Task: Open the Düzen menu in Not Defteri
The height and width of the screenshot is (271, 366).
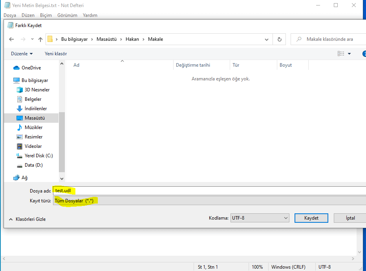Action: coord(28,15)
